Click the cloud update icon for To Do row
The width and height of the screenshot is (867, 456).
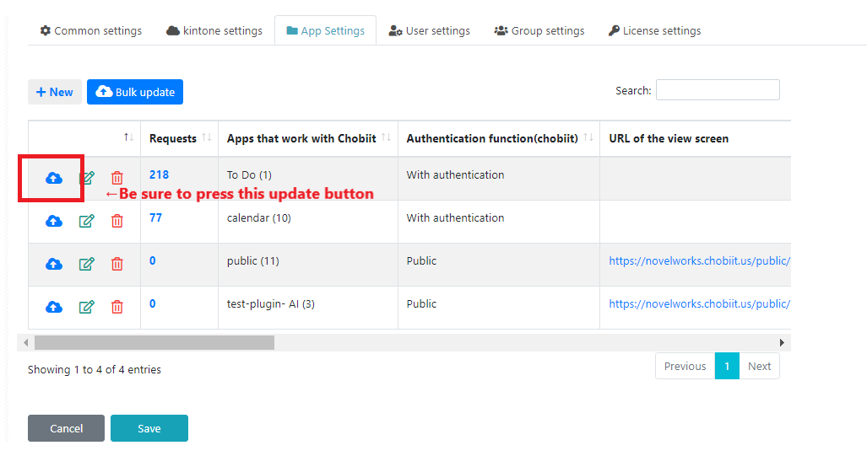(54, 178)
